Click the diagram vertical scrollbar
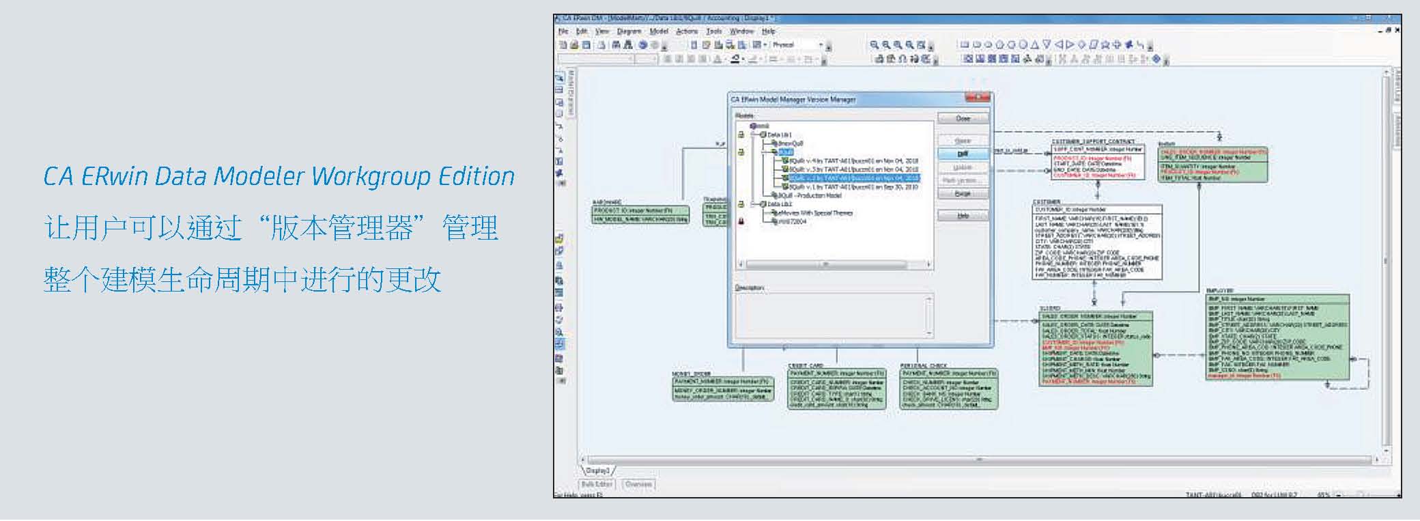The height and width of the screenshot is (521, 1420). (x=1385, y=259)
